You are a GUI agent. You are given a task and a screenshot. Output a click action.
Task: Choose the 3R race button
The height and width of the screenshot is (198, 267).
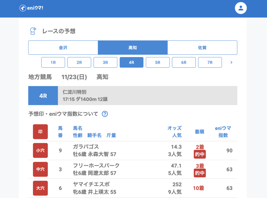pos(105,63)
